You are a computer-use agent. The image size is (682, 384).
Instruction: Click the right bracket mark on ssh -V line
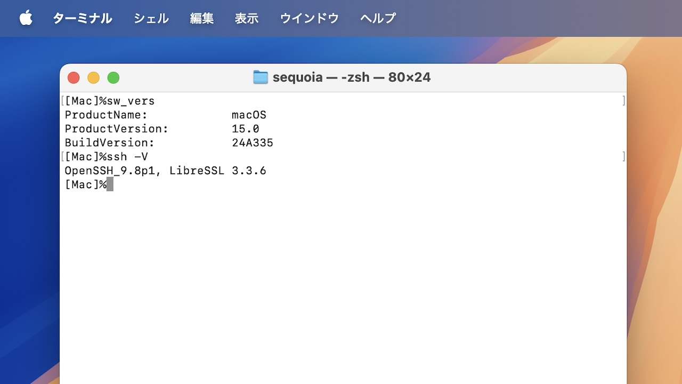623,156
